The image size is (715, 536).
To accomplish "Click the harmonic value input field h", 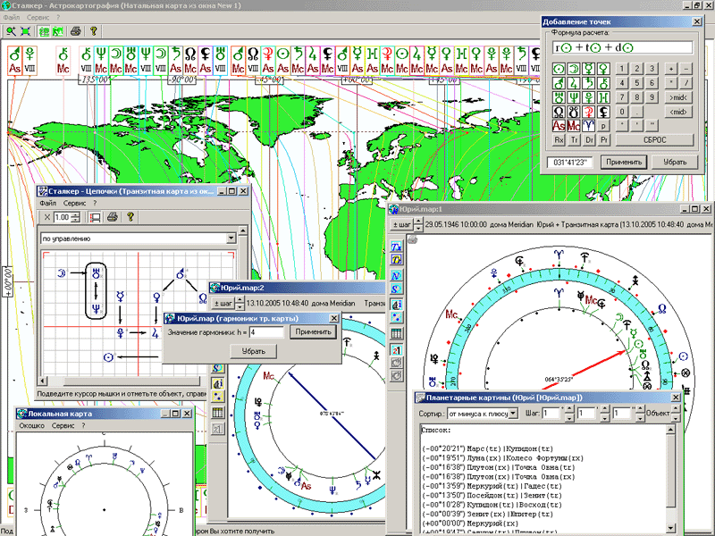I will pyautogui.click(x=266, y=332).
